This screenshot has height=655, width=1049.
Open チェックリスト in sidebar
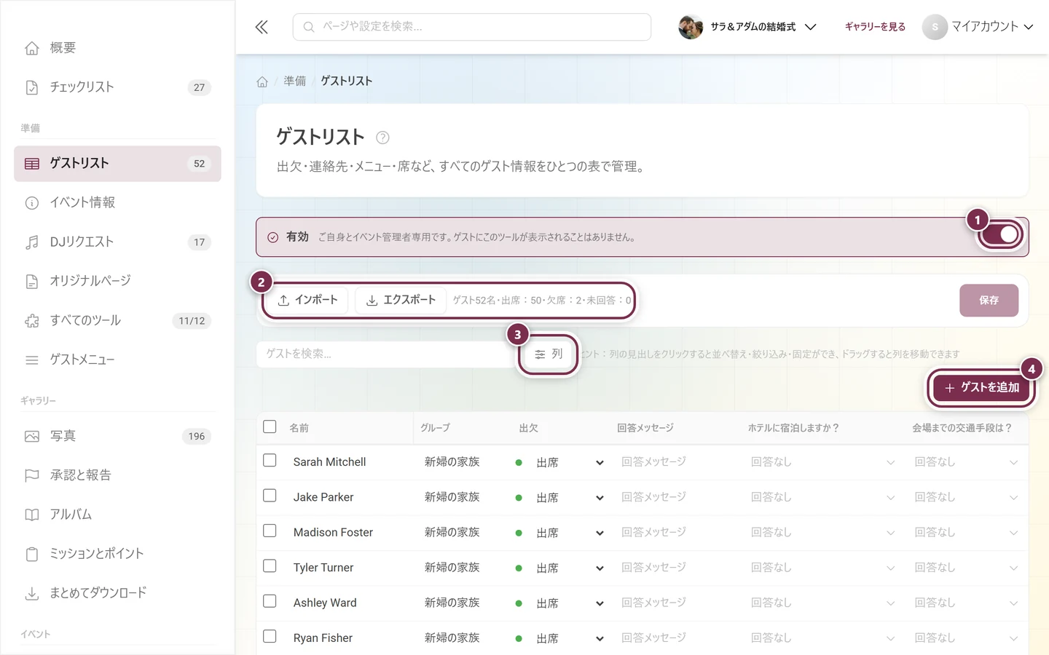pyautogui.click(x=117, y=87)
